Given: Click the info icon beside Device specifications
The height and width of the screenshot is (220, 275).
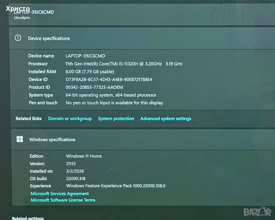Looking at the screenshot, I should pyautogui.click(x=18, y=38).
